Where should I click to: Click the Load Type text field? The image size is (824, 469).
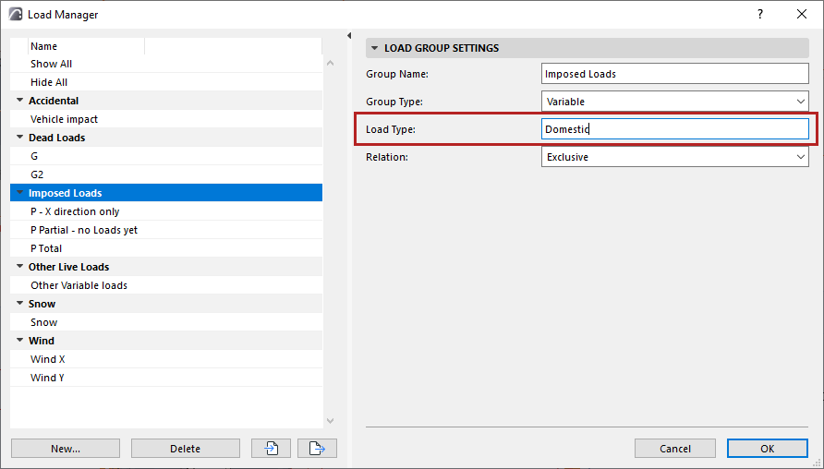pyautogui.click(x=675, y=129)
